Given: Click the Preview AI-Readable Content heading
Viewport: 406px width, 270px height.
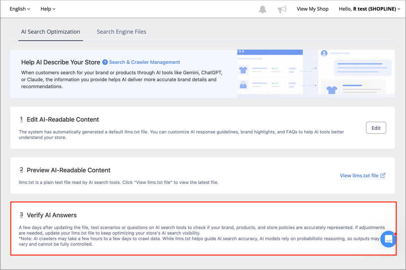Looking at the screenshot, I should pos(69,170).
